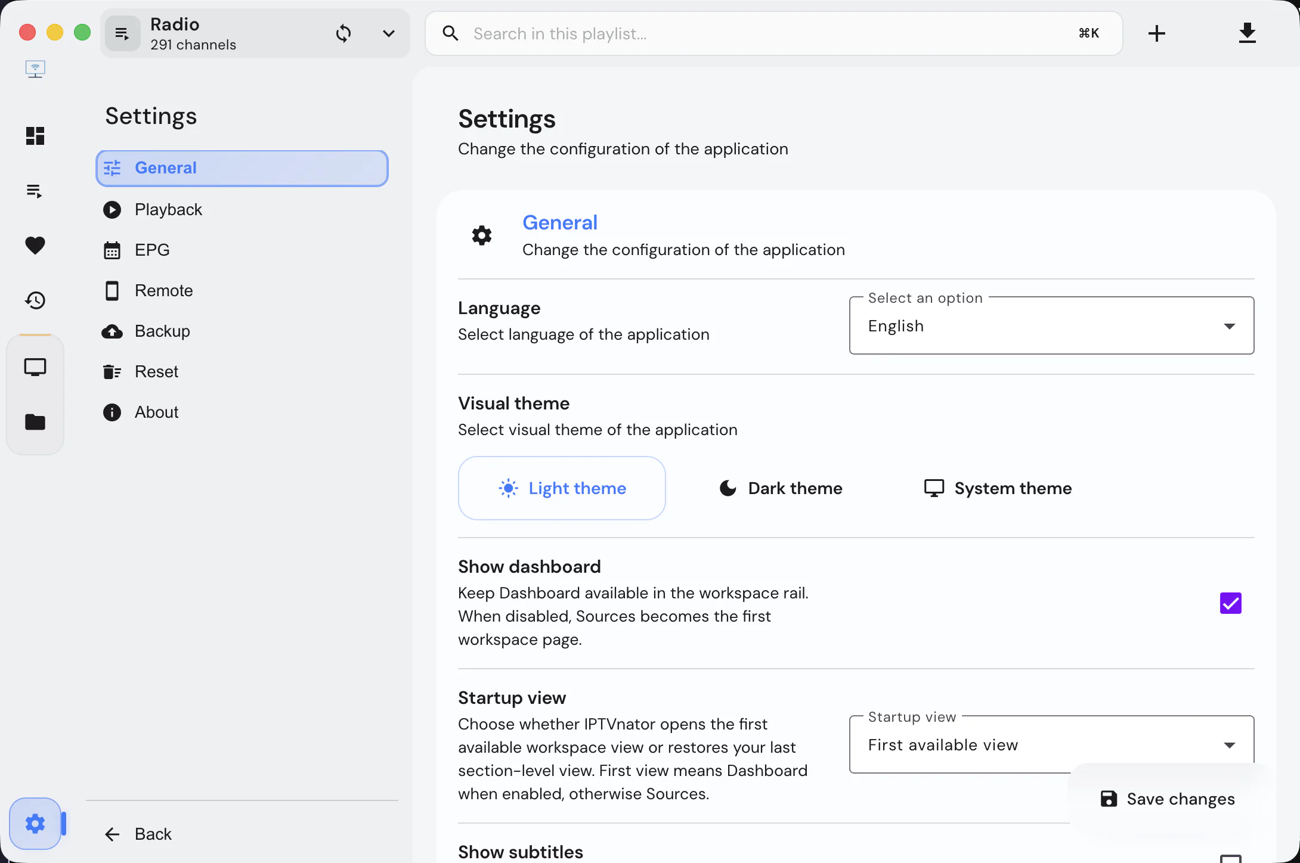Open Backup settings section
The image size is (1300, 863).
point(242,331)
